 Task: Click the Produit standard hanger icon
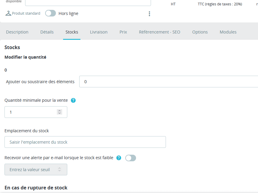coord(8,13)
